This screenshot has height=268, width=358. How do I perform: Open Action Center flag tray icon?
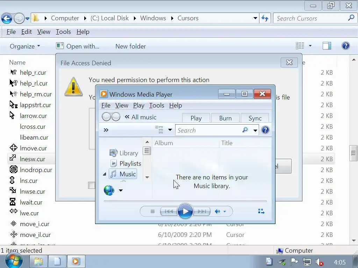click(x=294, y=262)
